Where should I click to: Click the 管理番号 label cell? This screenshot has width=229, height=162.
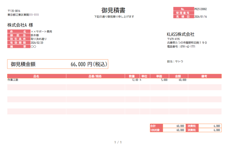(x=183, y=13)
